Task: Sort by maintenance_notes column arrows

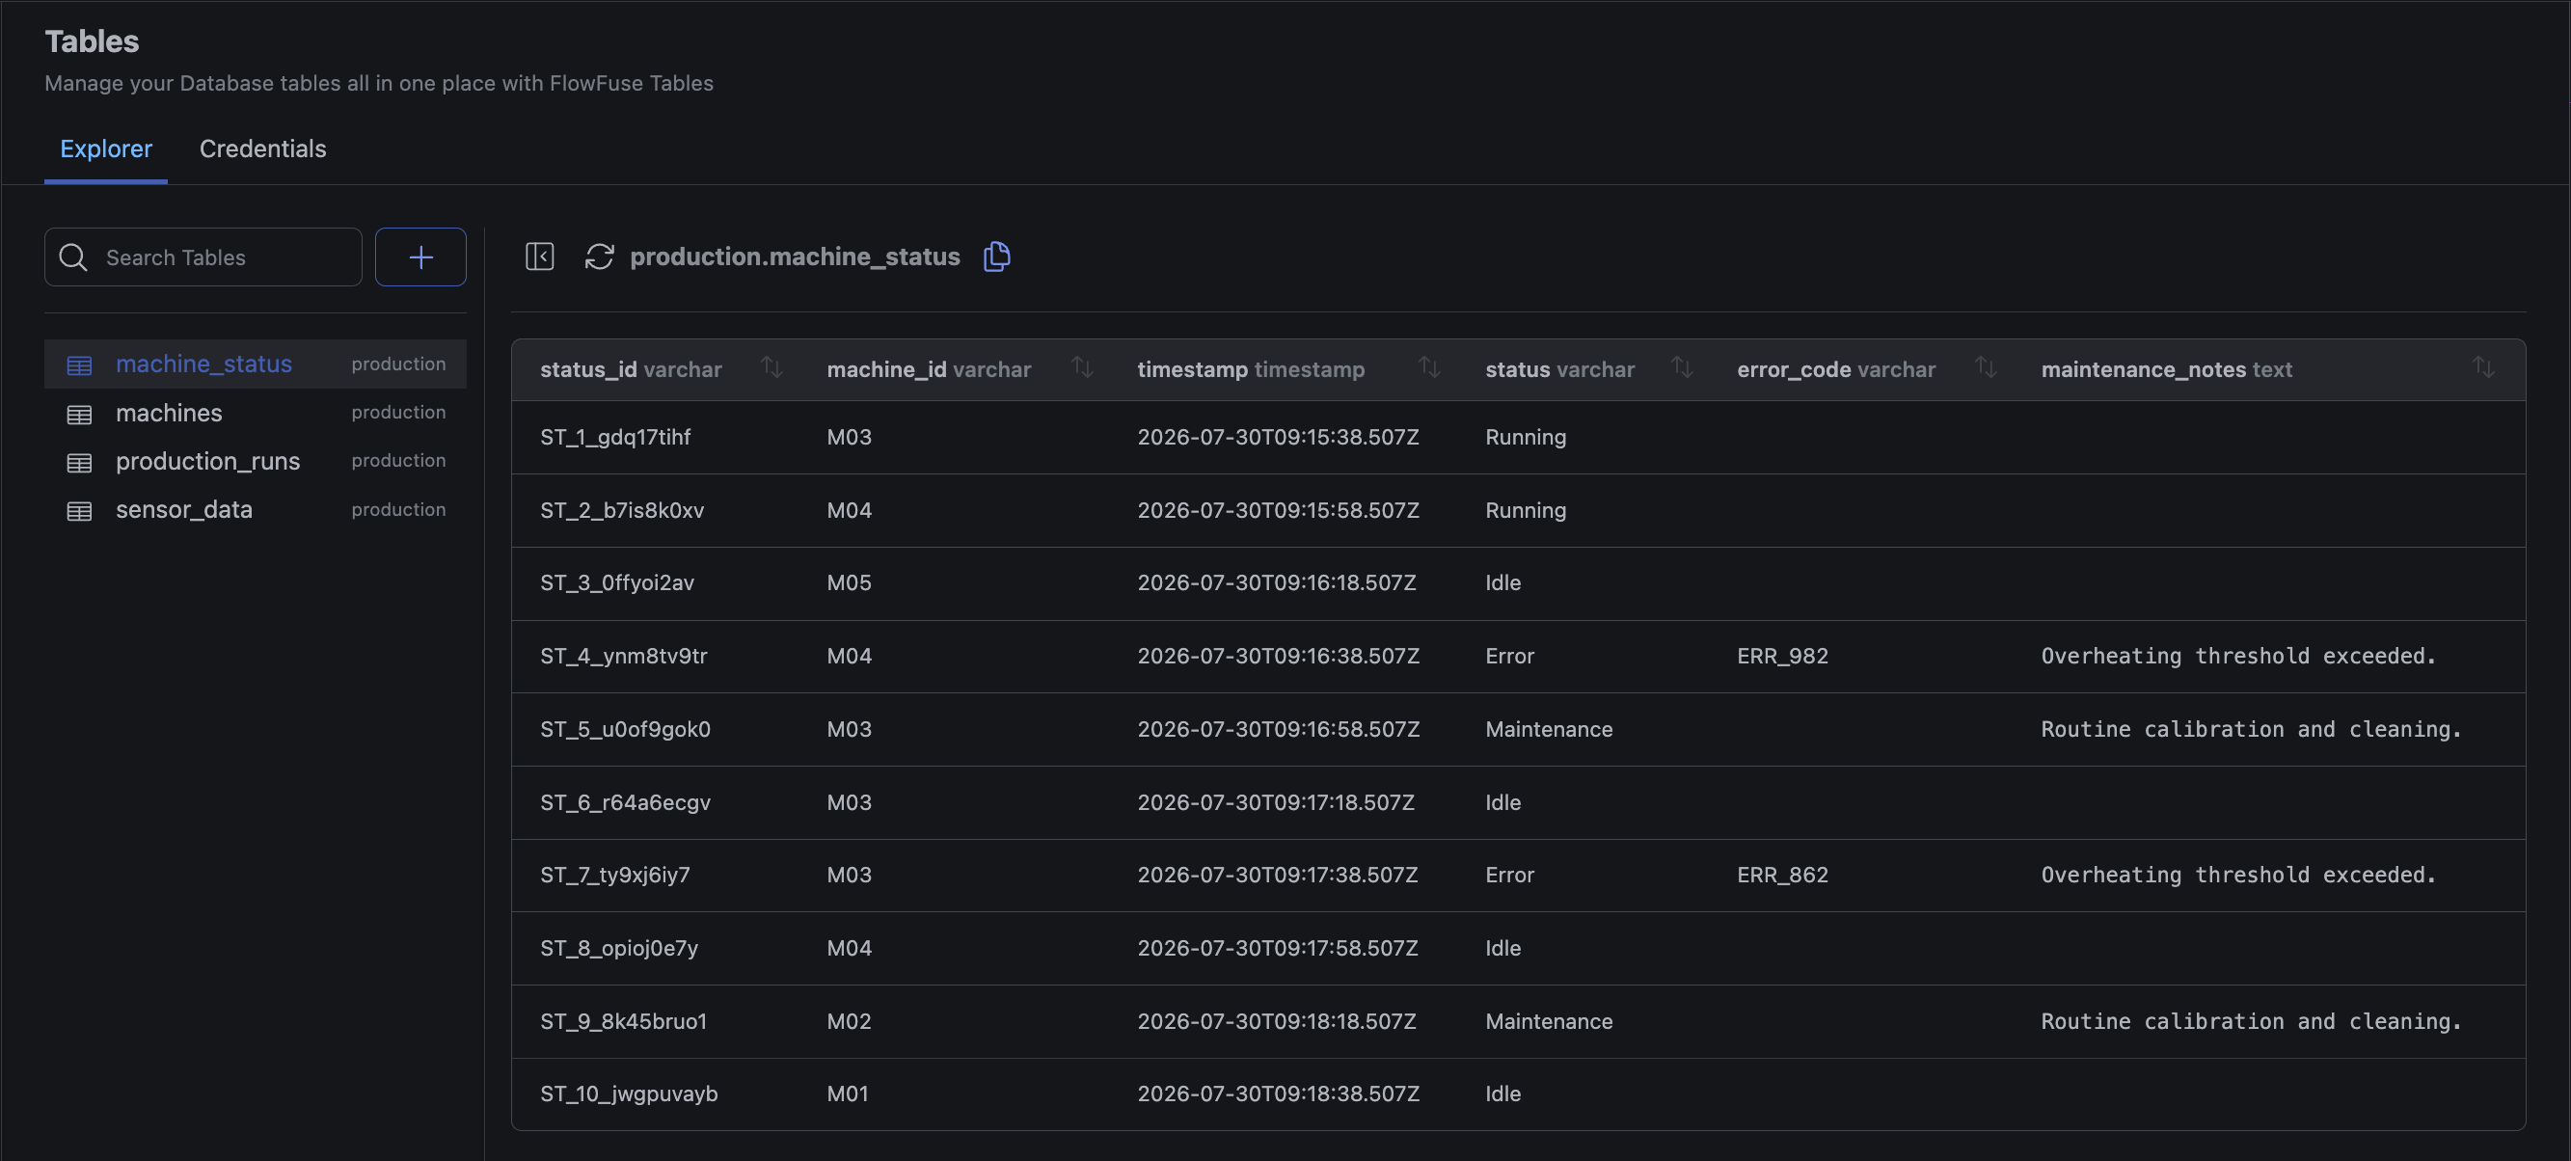Action: [2483, 367]
